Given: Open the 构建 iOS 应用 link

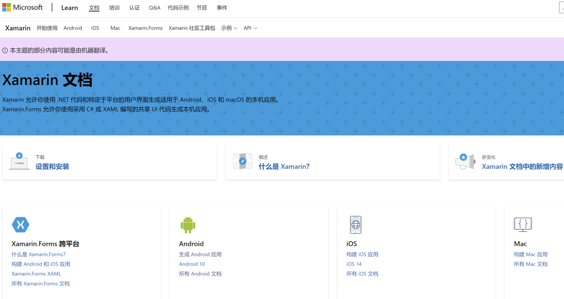Looking at the screenshot, I should pos(362,254).
